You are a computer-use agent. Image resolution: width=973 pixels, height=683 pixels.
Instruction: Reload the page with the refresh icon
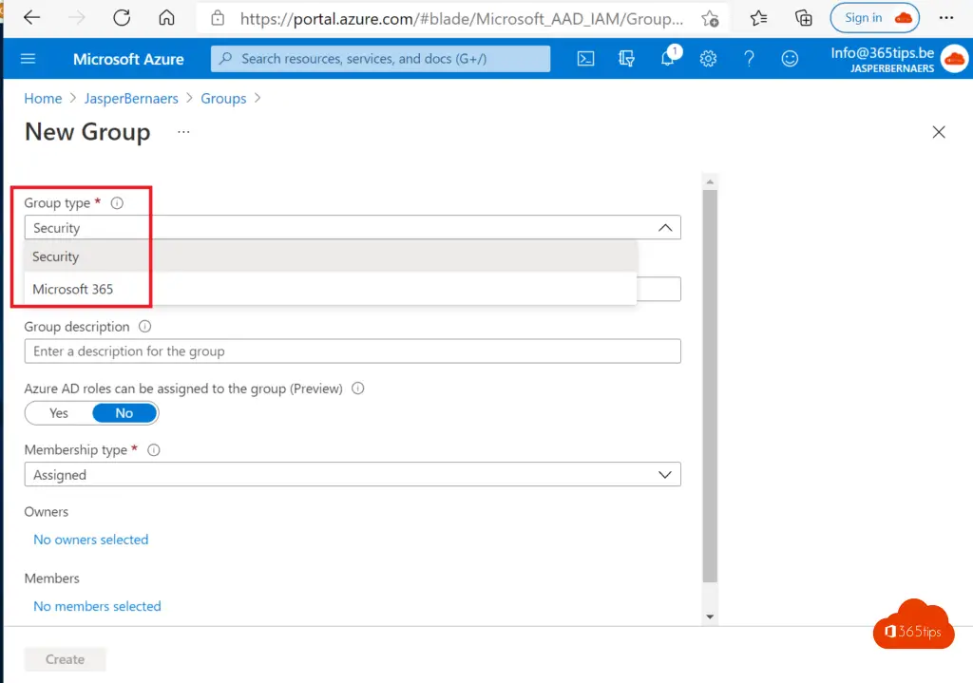122,17
